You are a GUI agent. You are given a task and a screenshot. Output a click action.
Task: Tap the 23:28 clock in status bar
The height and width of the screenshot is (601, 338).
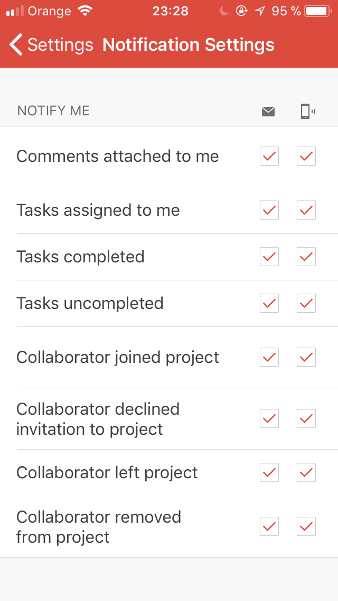171,11
